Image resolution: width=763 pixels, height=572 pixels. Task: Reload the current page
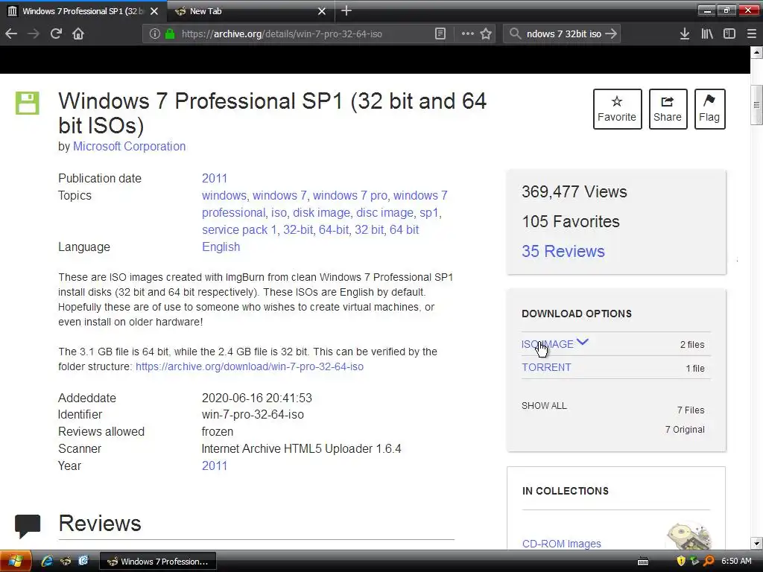(x=56, y=34)
